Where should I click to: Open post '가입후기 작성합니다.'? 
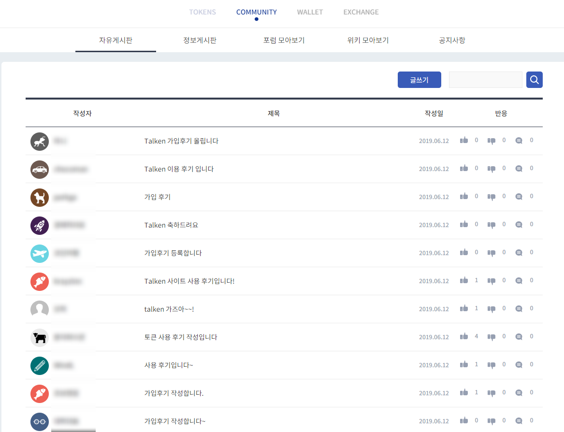click(174, 393)
